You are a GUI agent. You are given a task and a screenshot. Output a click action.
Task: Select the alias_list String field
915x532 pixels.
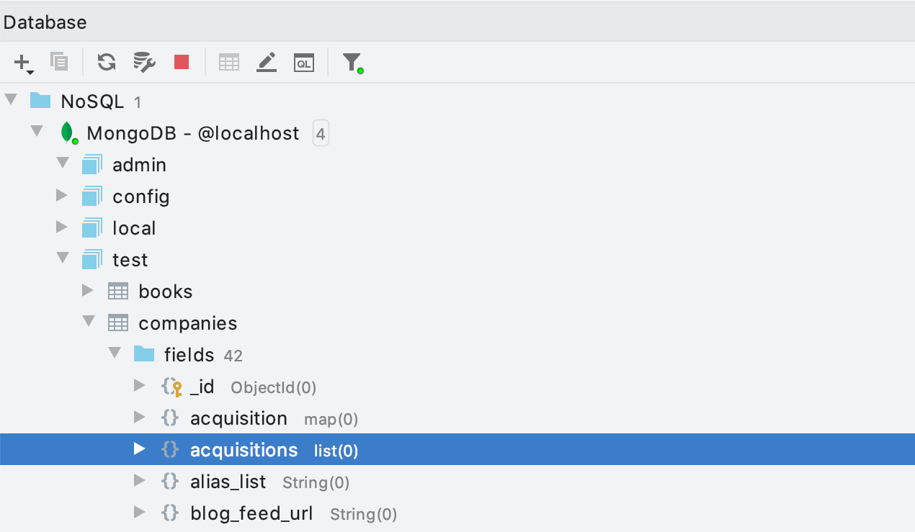coord(228,482)
